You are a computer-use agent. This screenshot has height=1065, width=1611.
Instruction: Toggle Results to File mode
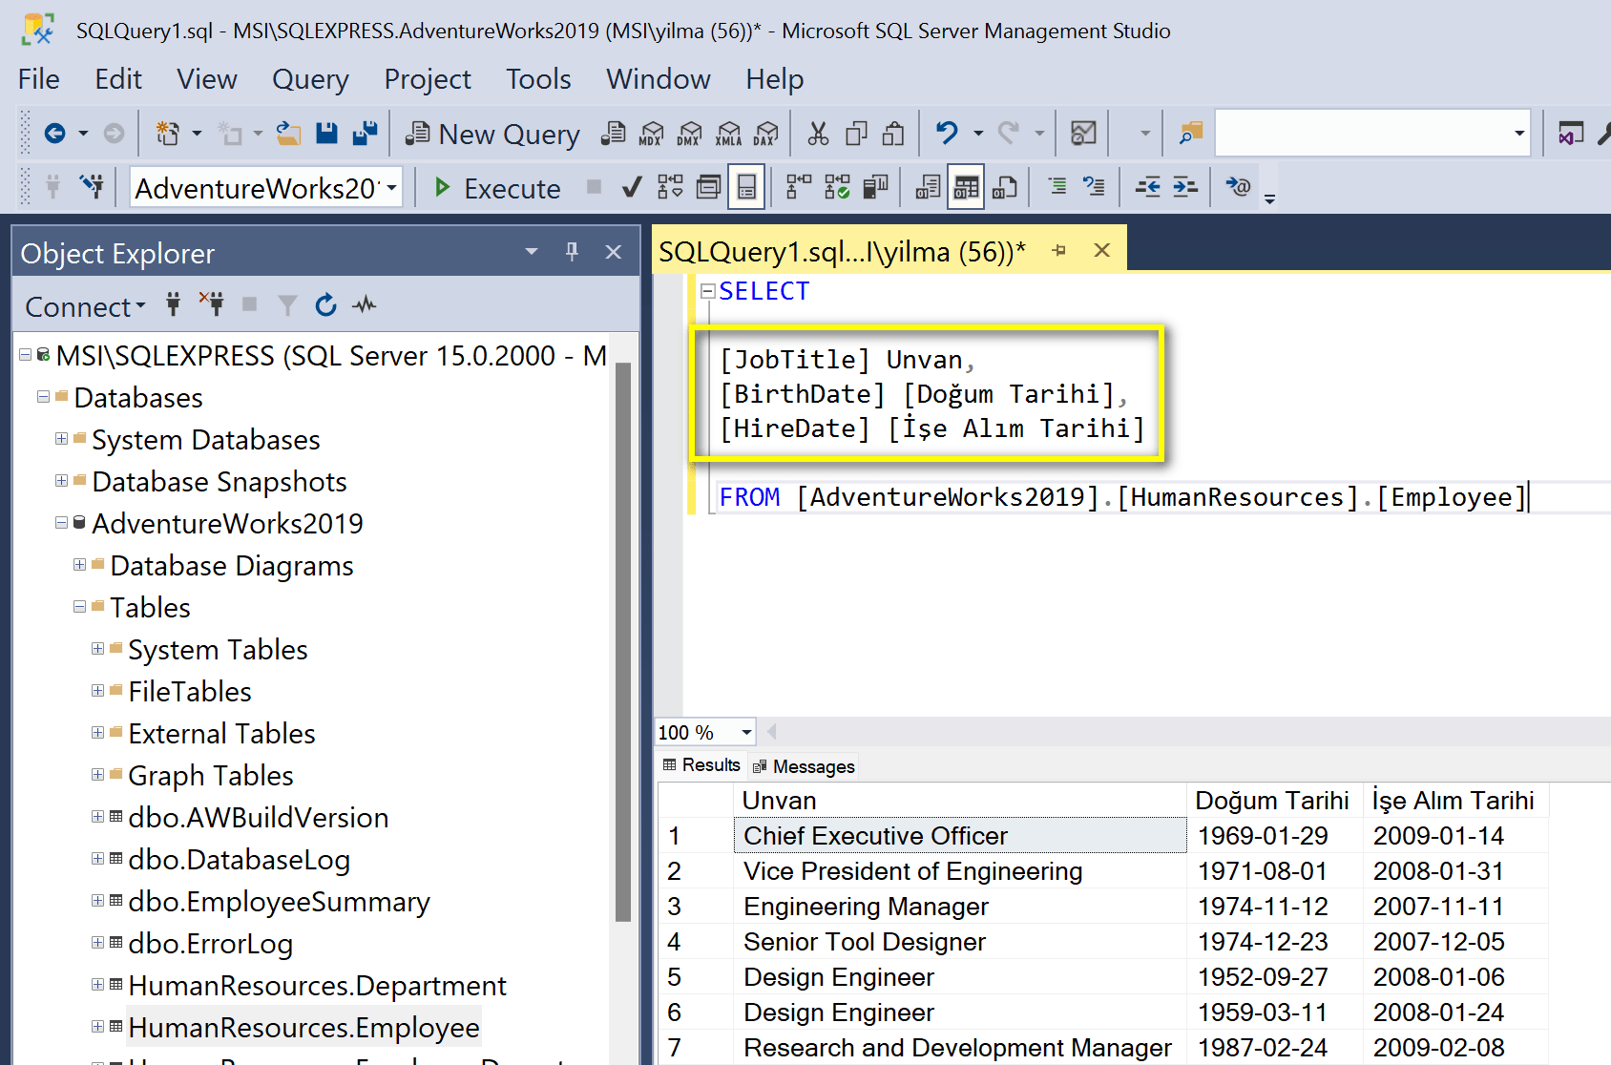click(x=1004, y=187)
